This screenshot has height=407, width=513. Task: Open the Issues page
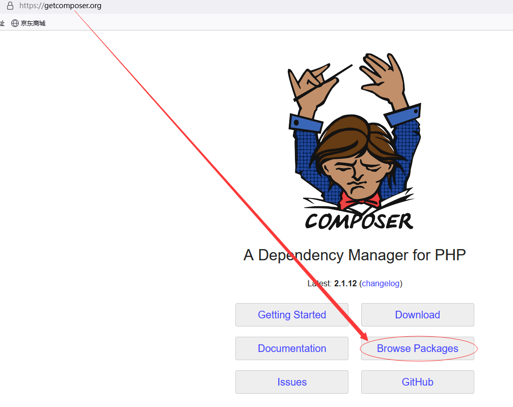(x=292, y=382)
